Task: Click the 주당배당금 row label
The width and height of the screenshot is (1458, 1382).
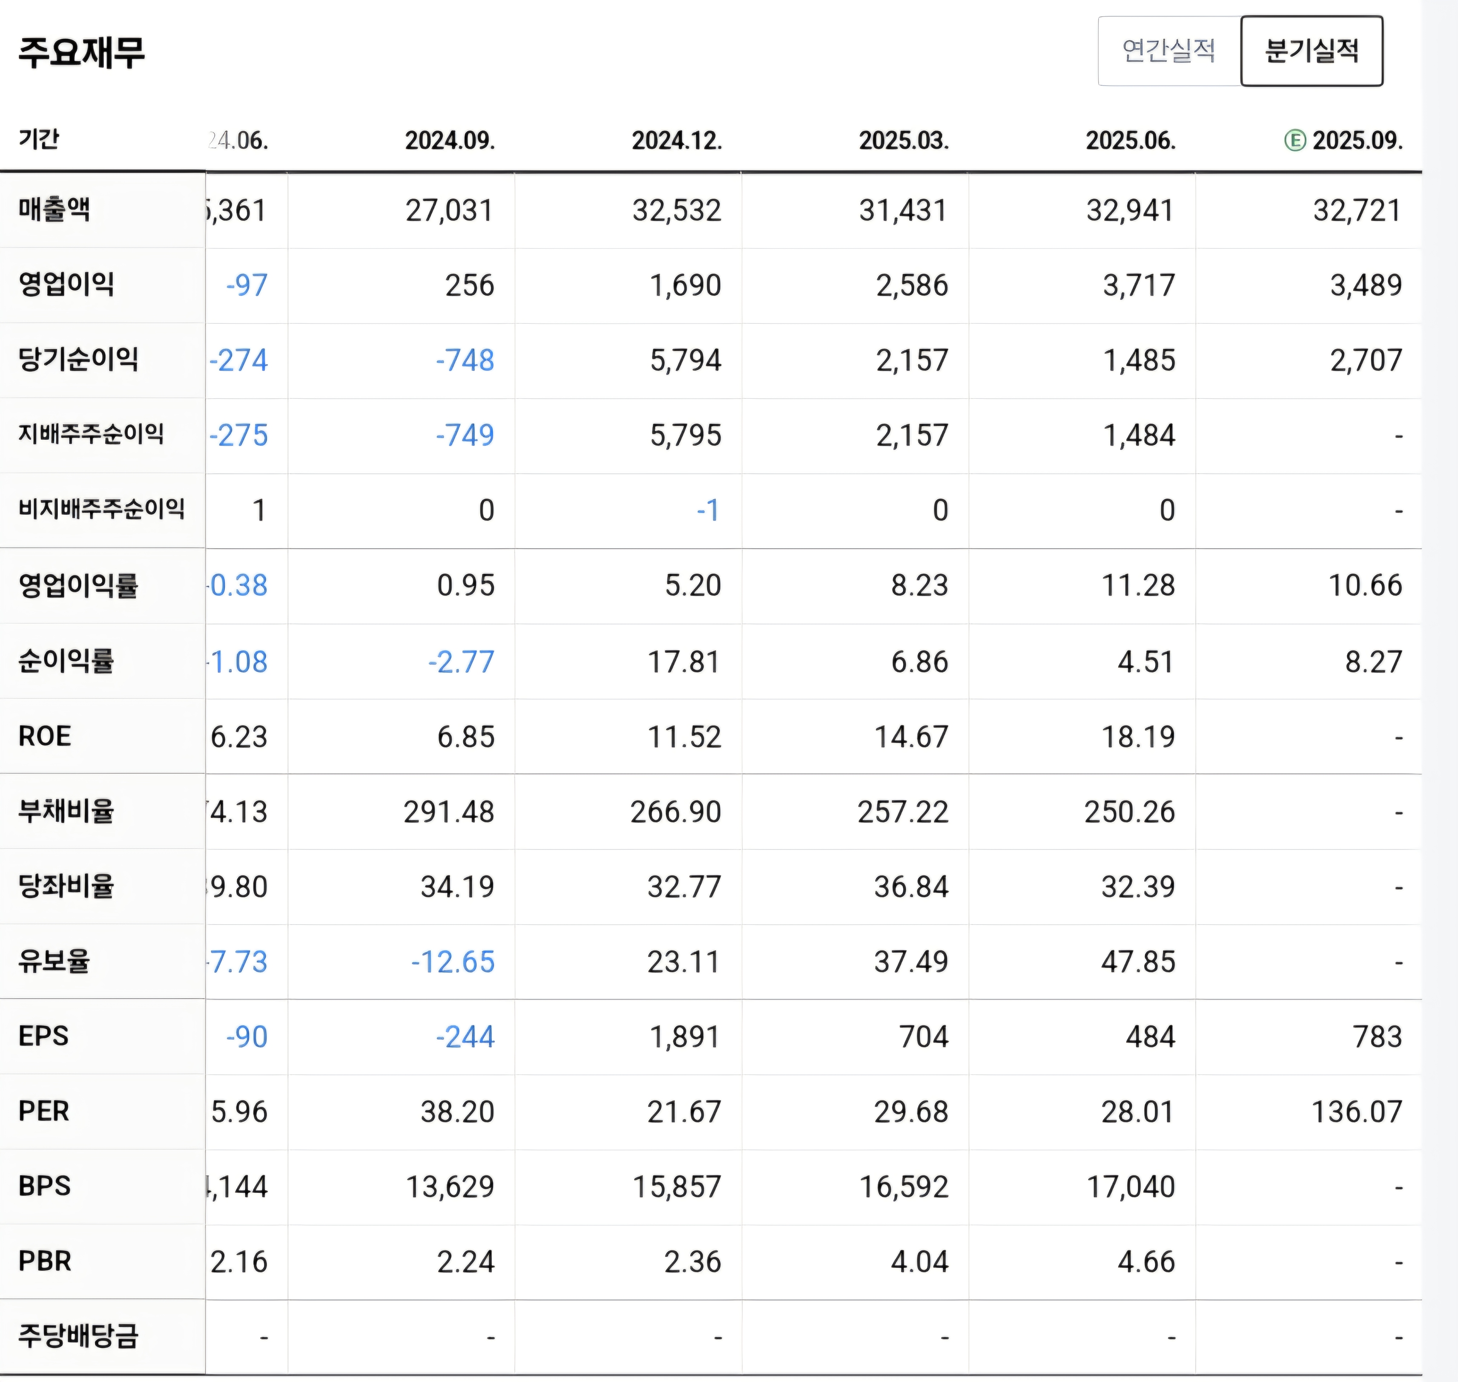Action: [78, 1336]
